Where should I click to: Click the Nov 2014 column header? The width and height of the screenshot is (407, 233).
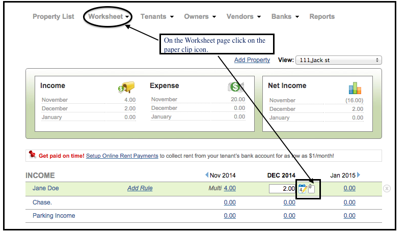[x=223, y=176]
